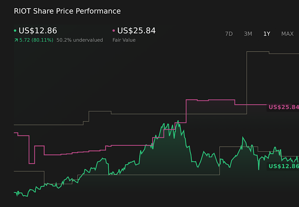Expand the 50.2% undervalued detail

click(x=79, y=40)
